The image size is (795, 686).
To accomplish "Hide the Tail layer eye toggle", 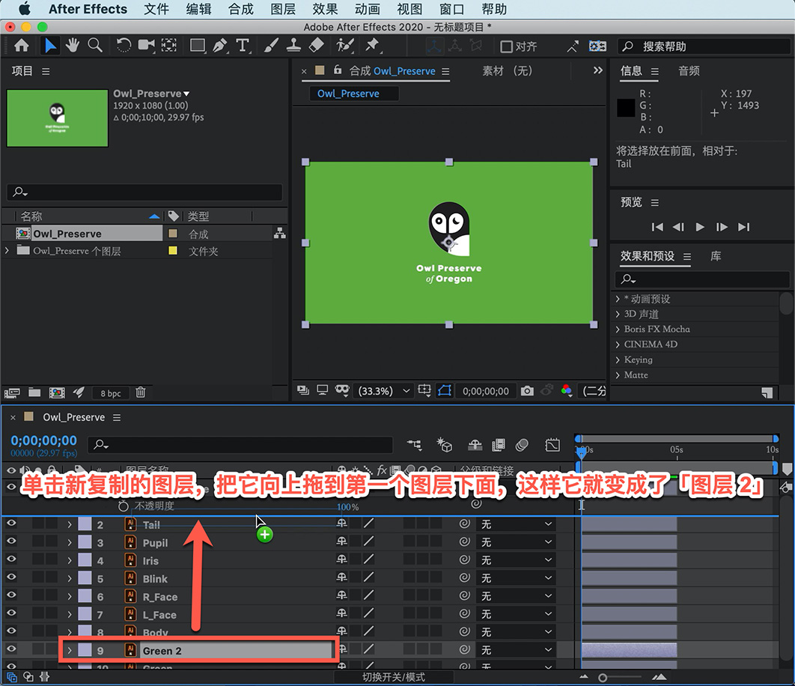I will [11, 523].
